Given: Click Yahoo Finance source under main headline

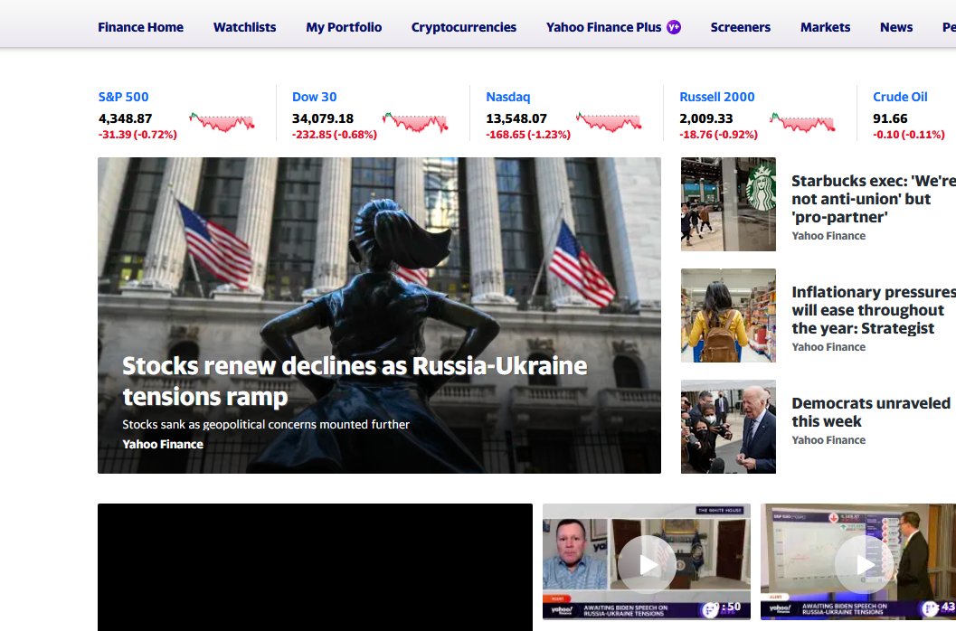Looking at the screenshot, I should [x=163, y=445].
